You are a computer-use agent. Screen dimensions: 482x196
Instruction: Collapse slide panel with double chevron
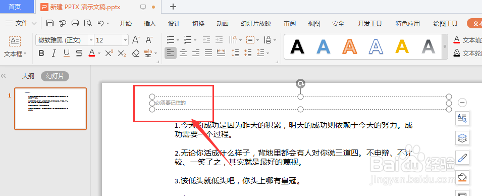(x=4, y=76)
